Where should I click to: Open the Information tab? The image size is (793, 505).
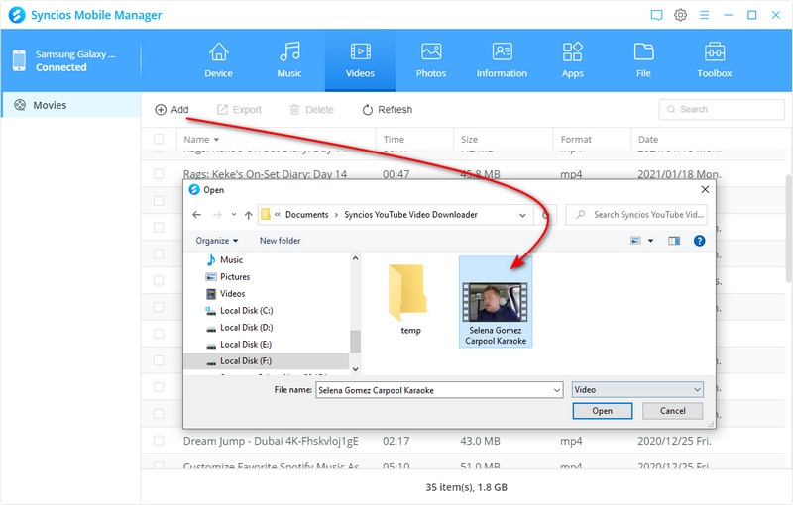pos(502,60)
